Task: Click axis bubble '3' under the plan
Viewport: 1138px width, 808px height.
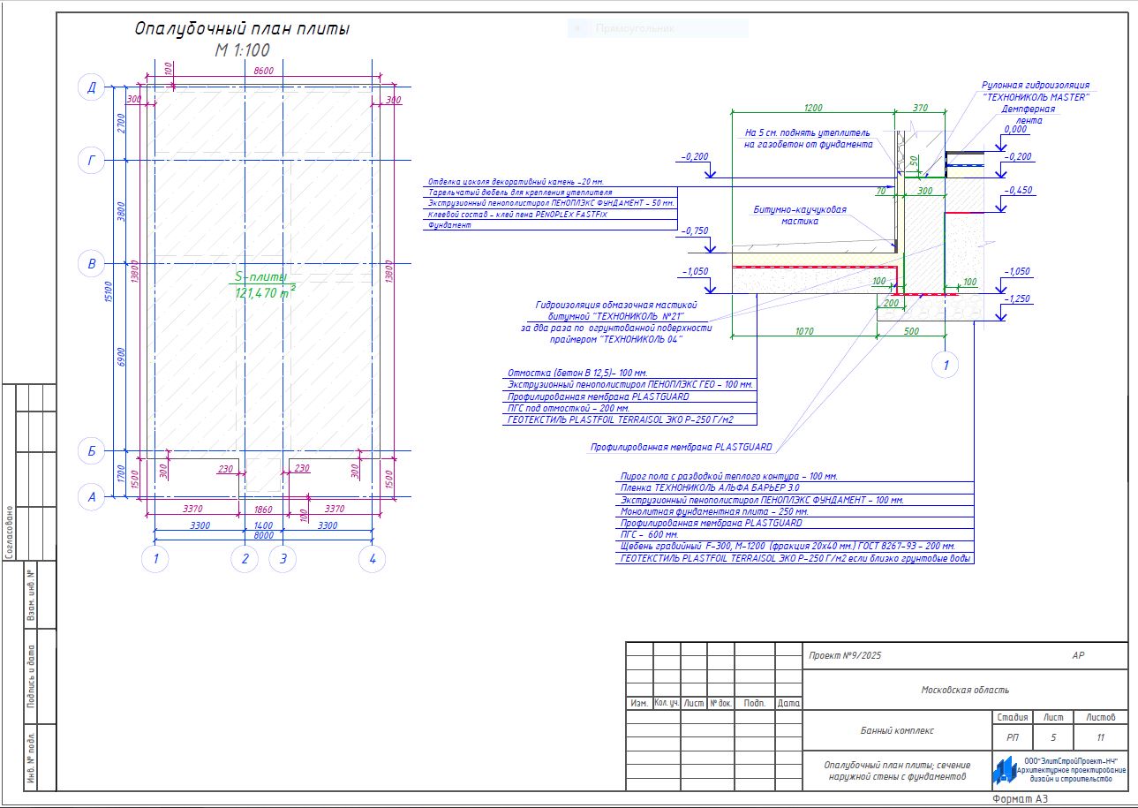Action: 283,559
